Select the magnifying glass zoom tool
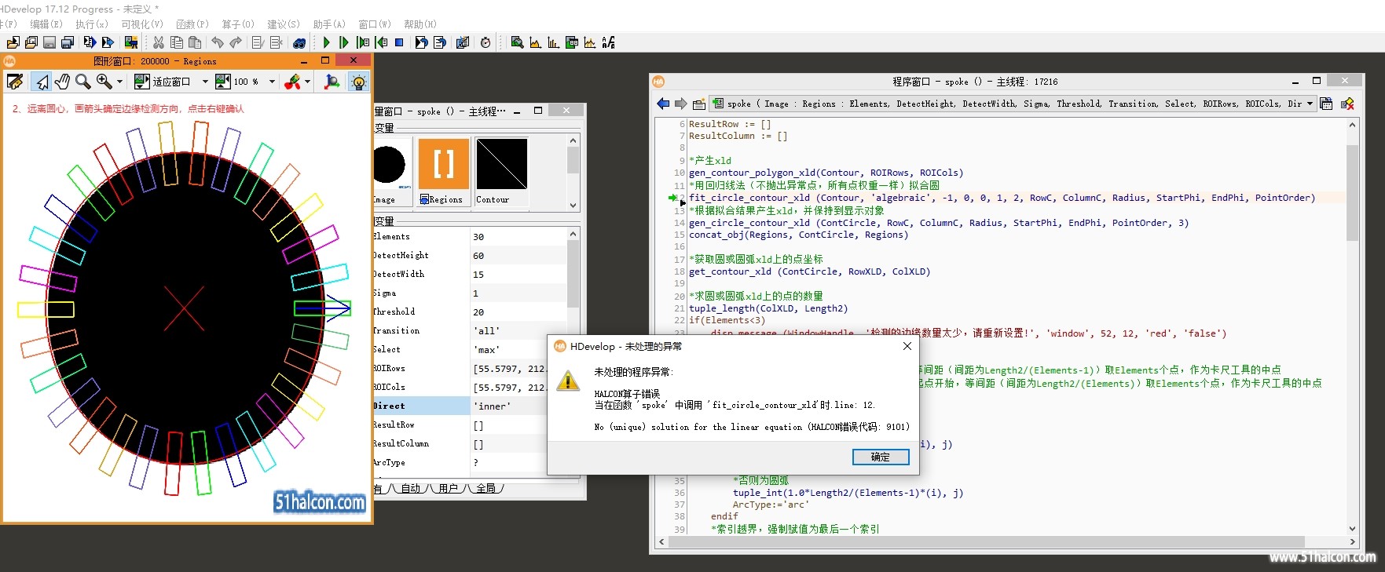The width and height of the screenshot is (1385, 572). pos(82,82)
